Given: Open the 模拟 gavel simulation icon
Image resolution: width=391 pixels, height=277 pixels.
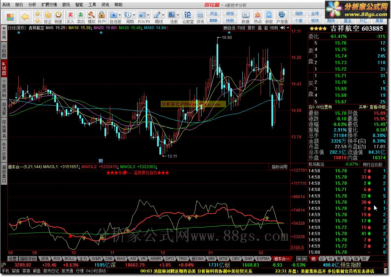Looking at the screenshot, I should tap(91, 17).
